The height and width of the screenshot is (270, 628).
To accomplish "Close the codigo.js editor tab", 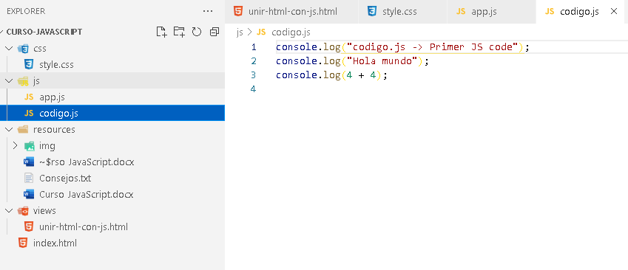I will (614, 12).
